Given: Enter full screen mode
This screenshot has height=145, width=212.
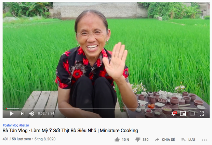Looking at the screenshot, I should coord(202,114).
